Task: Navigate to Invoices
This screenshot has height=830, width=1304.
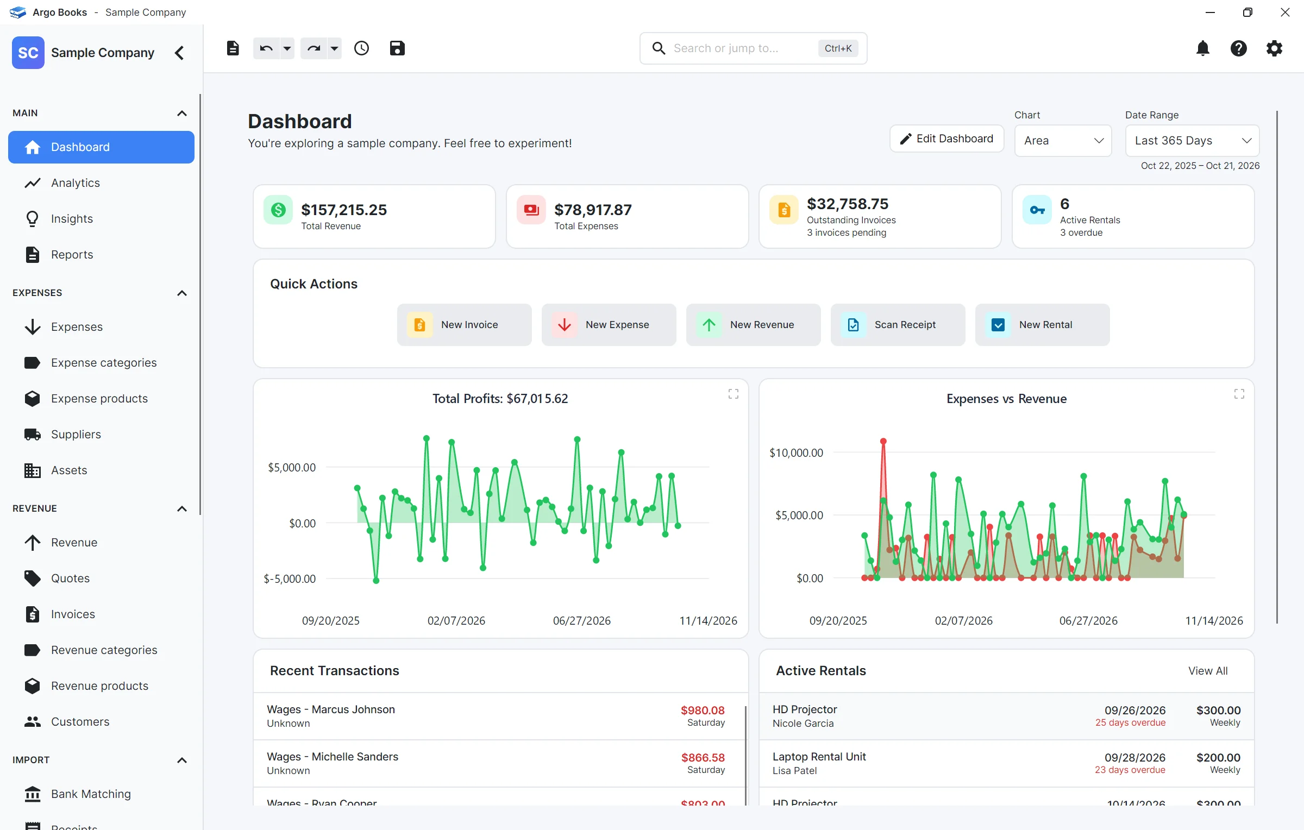Action: [101, 614]
